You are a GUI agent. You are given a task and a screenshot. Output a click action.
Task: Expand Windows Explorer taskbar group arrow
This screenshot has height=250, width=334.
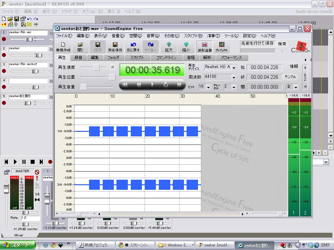point(192,245)
